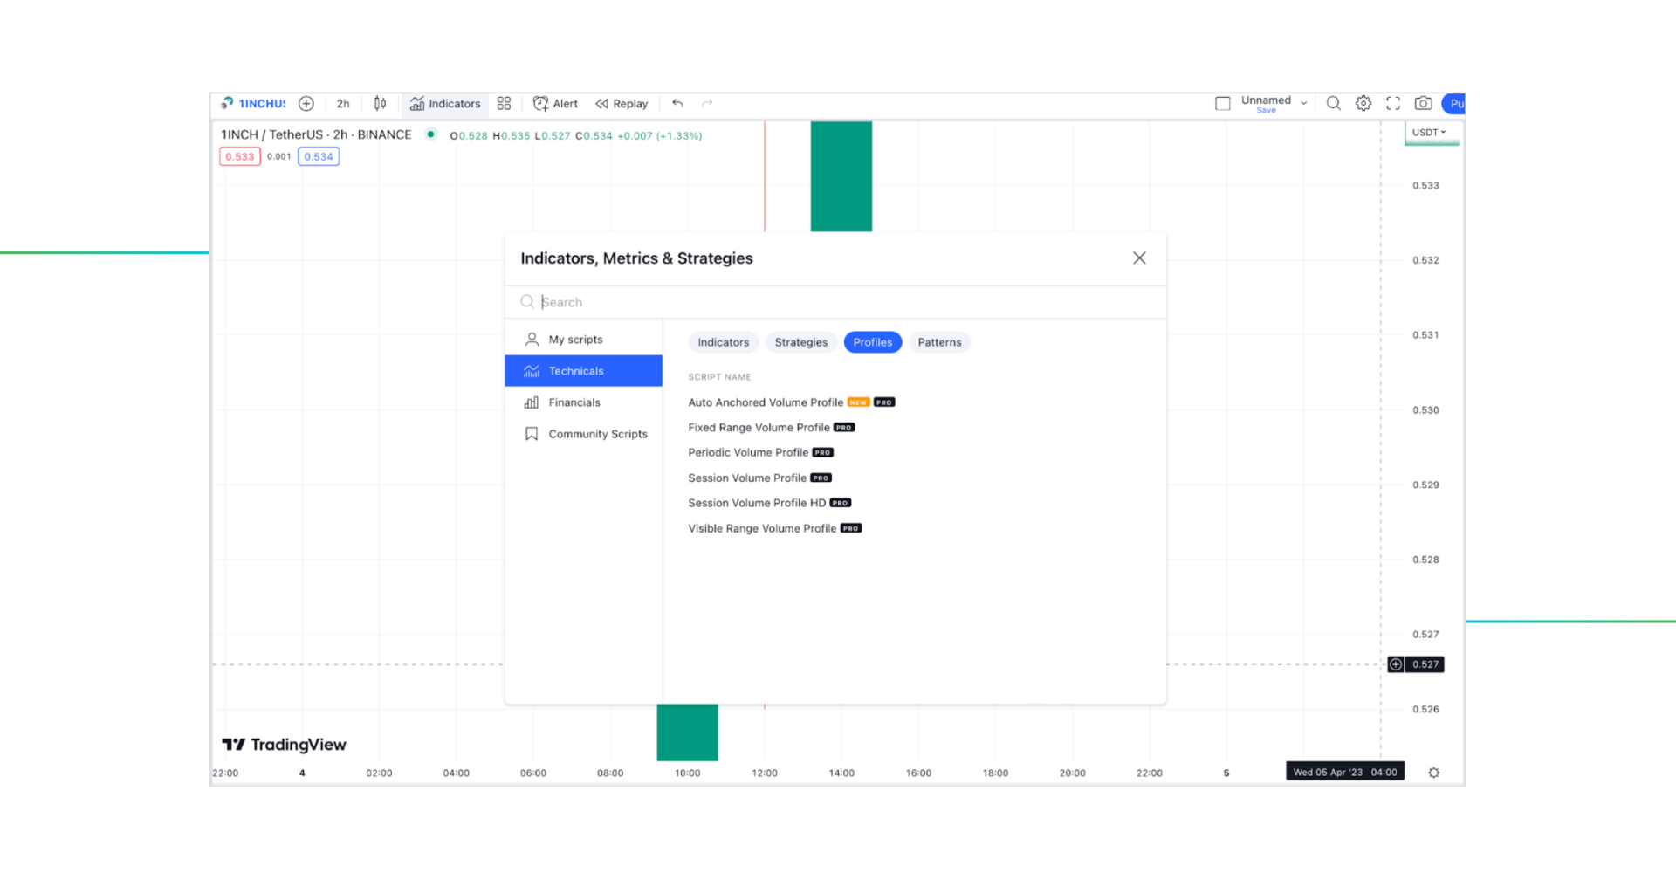Open indicator templates grid icon
Screen dimensions: 1676x880
[x=503, y=103]
